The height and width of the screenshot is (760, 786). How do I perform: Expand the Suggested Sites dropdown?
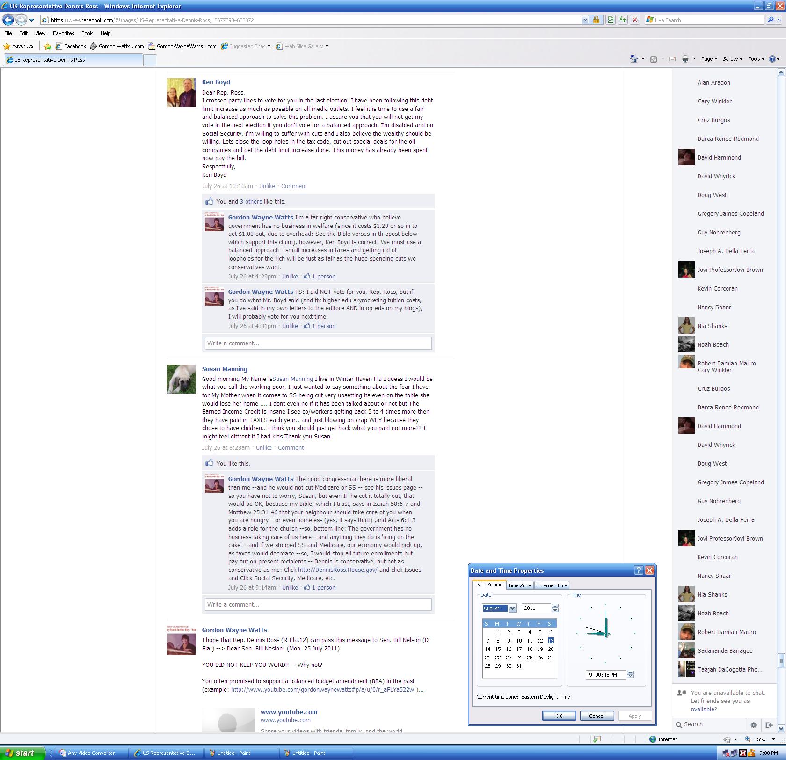tap(269, 46)
